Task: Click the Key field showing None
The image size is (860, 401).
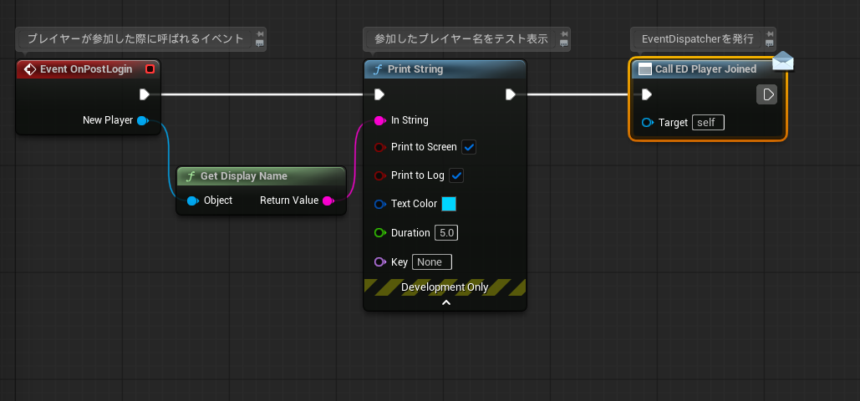Action: pyautogui.click(x=432, y=261)
